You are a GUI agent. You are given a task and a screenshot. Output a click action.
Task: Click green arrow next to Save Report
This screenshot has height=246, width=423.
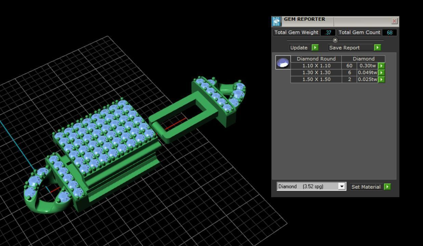coord(377,47)
